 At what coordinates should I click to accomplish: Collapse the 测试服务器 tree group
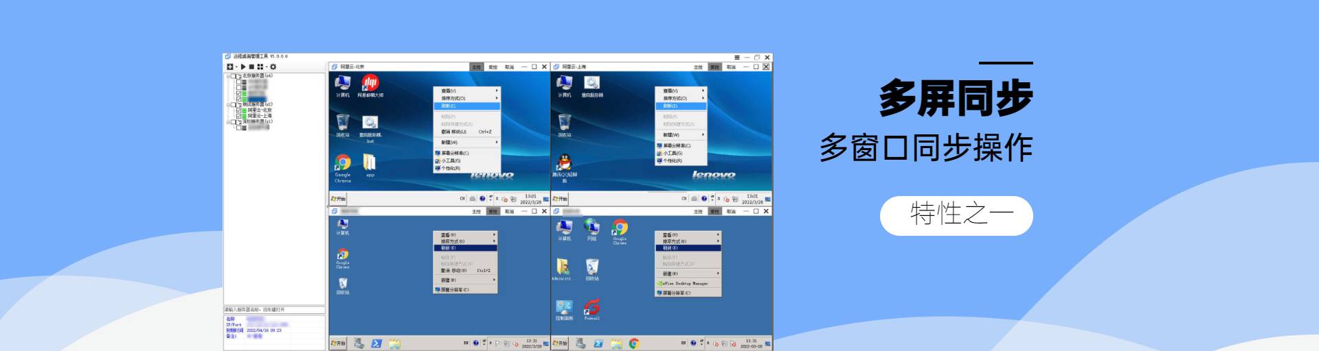227,105
